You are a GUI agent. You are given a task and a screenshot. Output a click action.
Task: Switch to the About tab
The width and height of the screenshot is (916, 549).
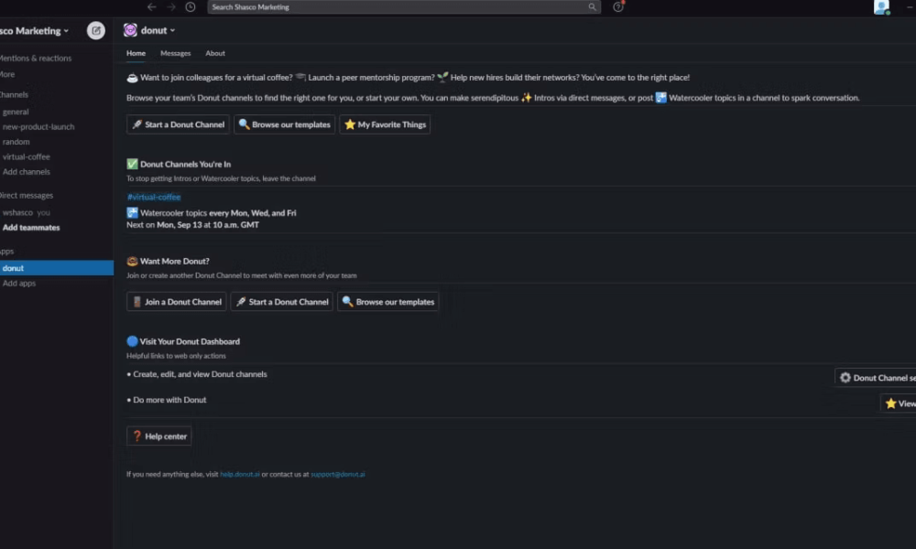[x=215, y=53]
